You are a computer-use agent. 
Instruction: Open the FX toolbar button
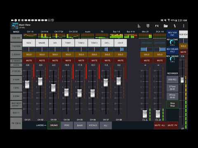click(157, 26)
